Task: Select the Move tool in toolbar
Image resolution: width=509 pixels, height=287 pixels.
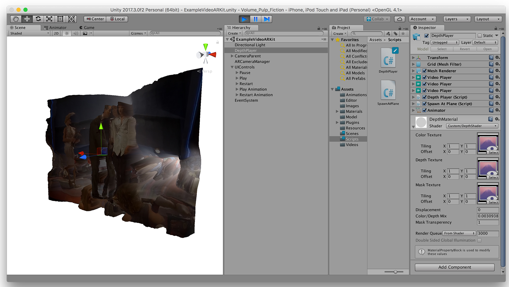Action: tap(27, 19)
